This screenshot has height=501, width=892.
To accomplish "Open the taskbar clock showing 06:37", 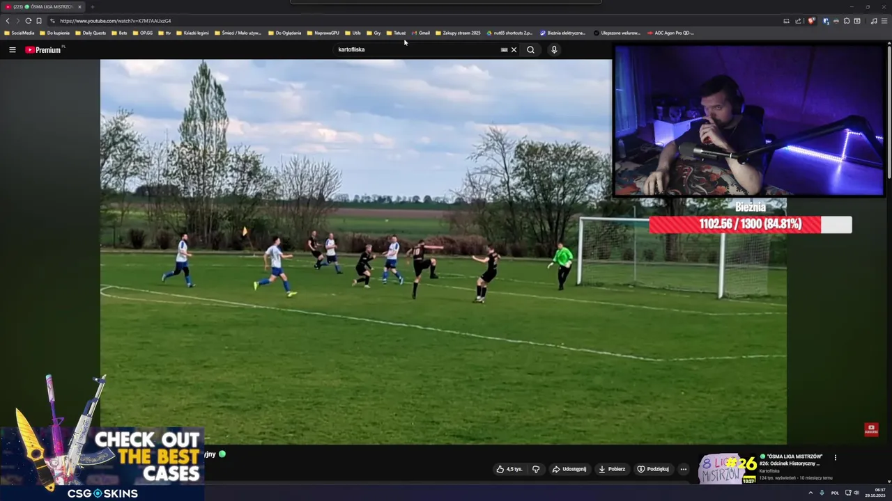I will coord(875,493).
